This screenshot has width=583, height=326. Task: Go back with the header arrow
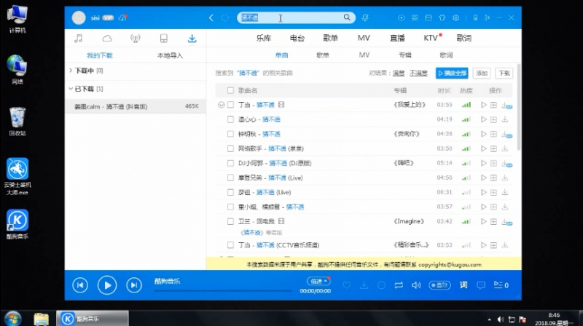tap(211, 17)
